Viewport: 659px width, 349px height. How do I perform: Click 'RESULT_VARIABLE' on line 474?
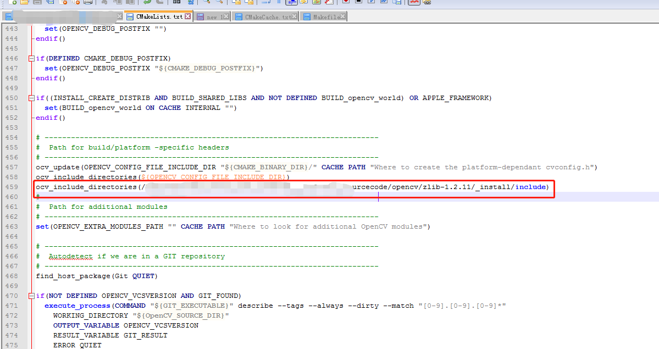click(86, 336)
